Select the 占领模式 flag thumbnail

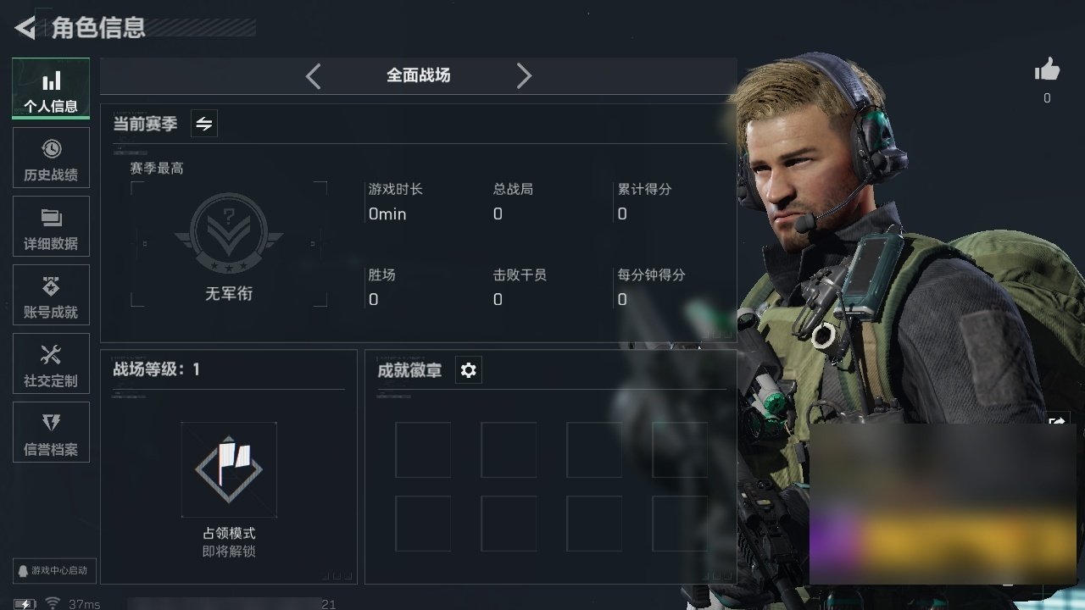[x=229, y=469]
